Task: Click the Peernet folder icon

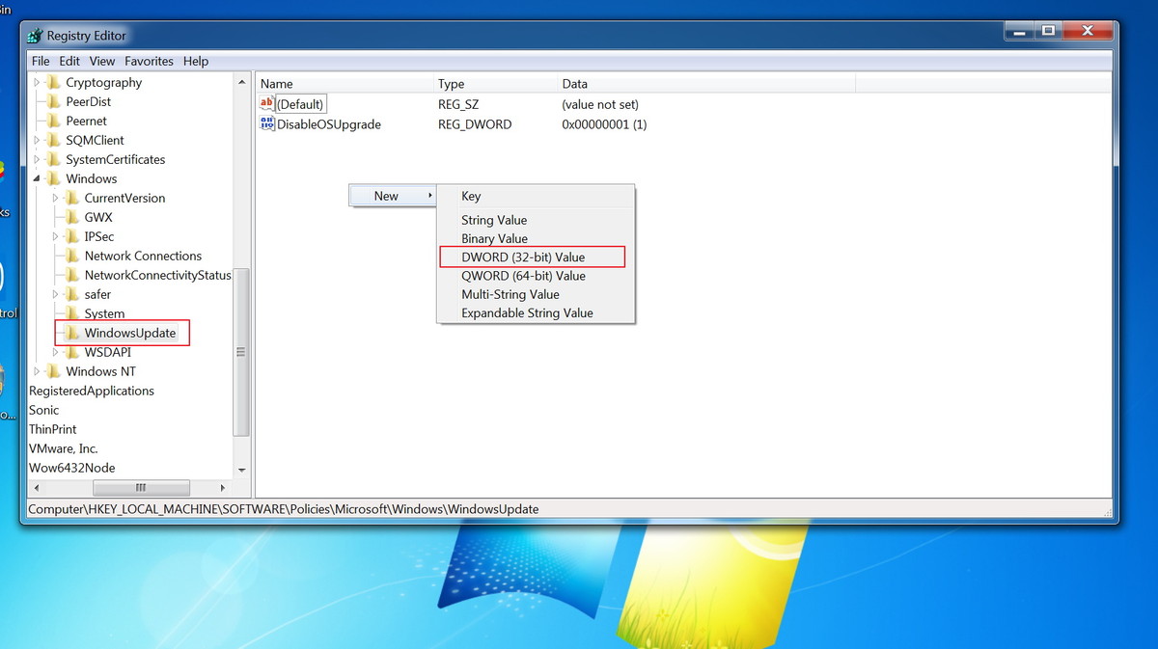Action: coord(54,122)
